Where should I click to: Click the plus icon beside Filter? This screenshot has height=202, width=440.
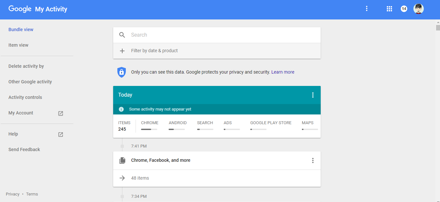(x=122, y=51)
